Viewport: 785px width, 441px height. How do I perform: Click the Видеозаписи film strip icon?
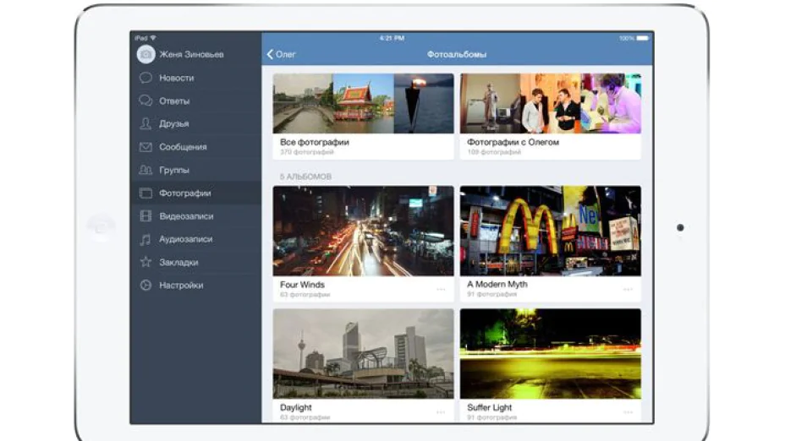145,216
